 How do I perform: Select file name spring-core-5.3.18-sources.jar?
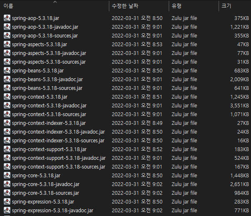45,193
